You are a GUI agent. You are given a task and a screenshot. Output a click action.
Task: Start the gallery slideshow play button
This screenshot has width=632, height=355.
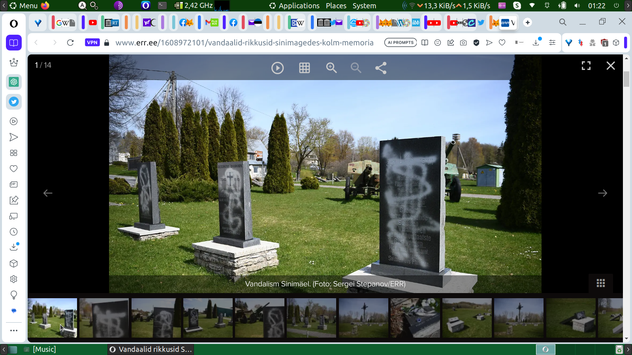point(277,68)
